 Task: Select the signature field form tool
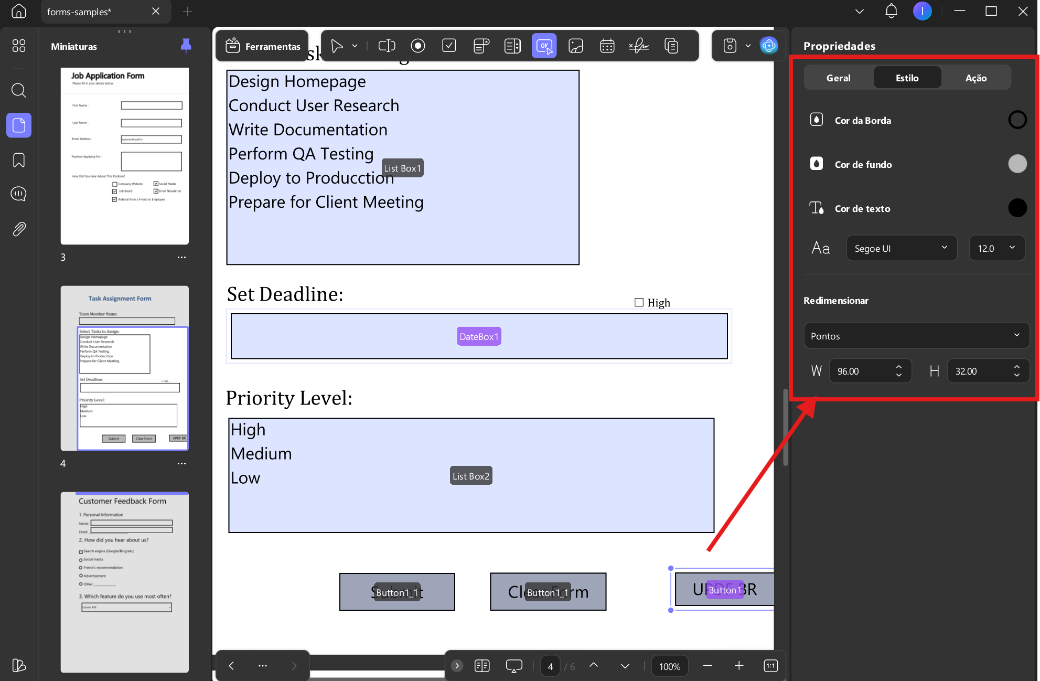tap(639, 46)
